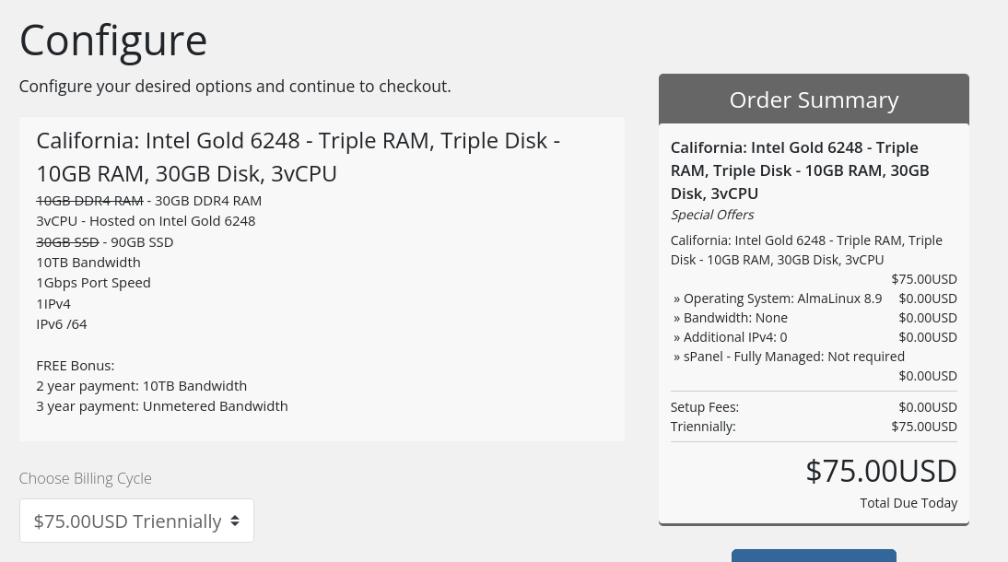The image size is (1008, 562).
Task: Click the Triennially total row in summary
Action: pos(814,427)
